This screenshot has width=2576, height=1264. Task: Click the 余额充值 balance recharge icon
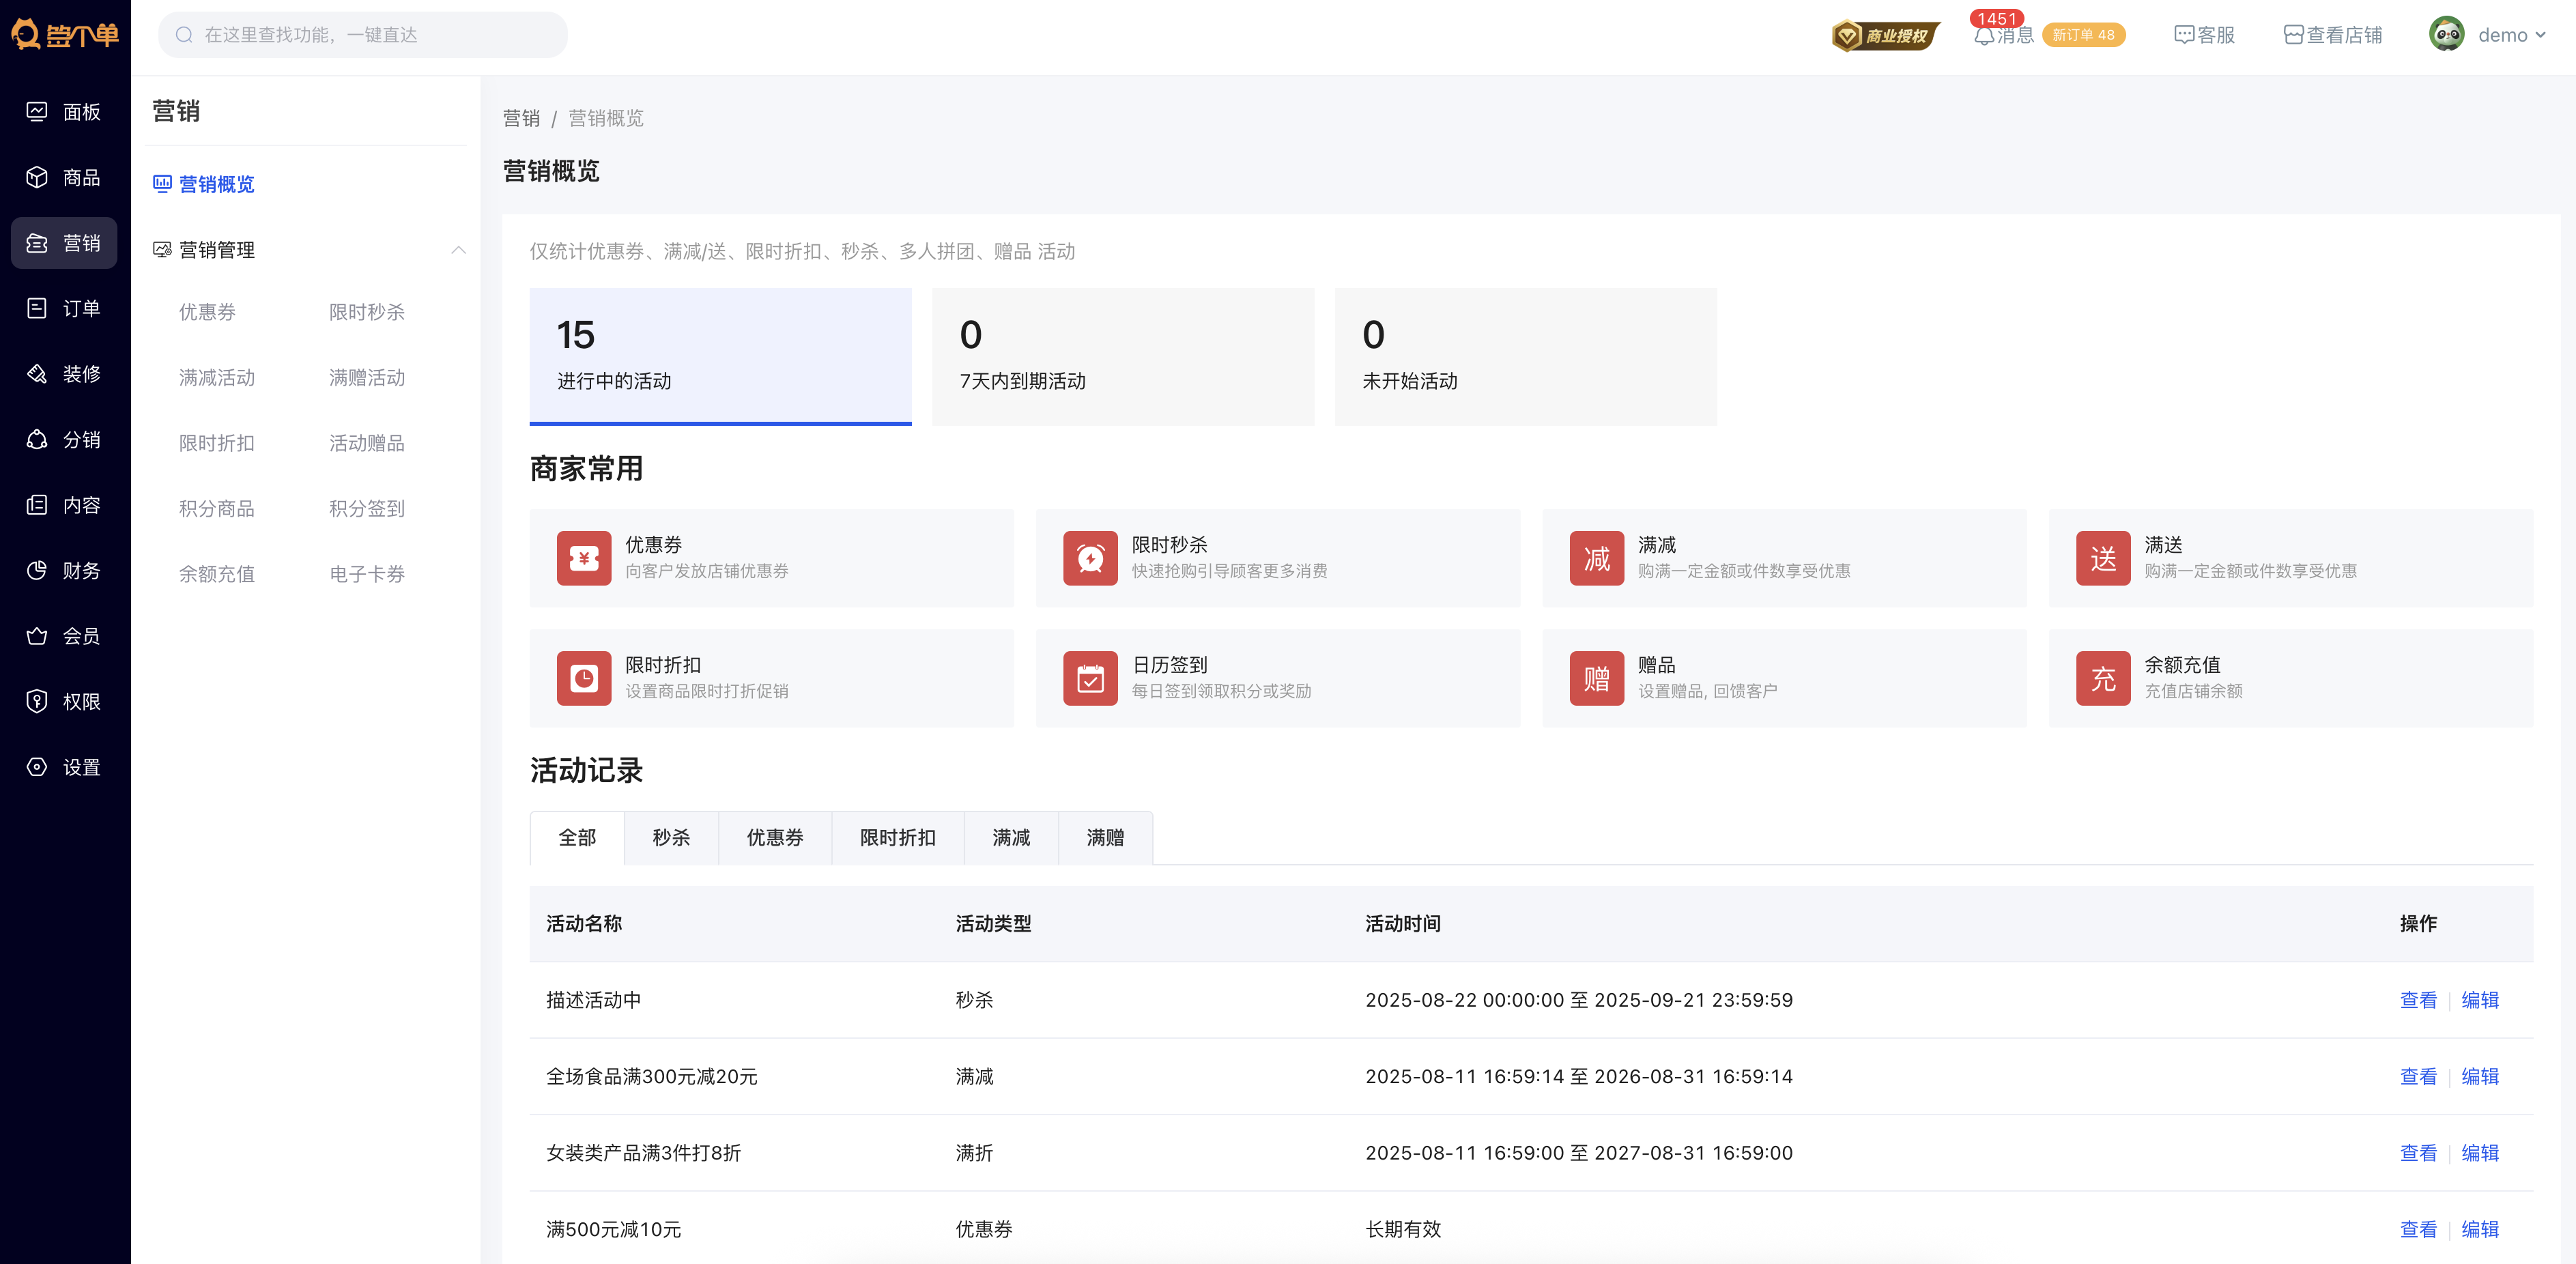[x=2104, y=677]
